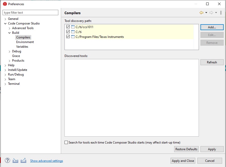Open the Show advanced settings link
Image resolution: width=226 pixels, height=167 pixels.
[46, 161]
